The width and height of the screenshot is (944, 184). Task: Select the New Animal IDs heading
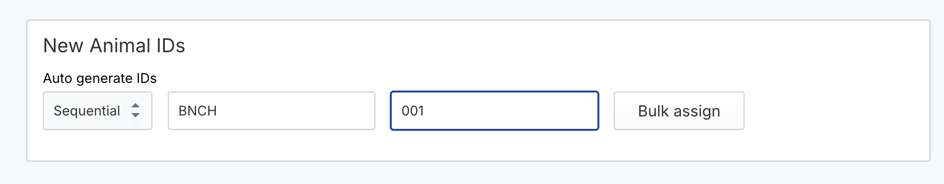click(114, 46)
